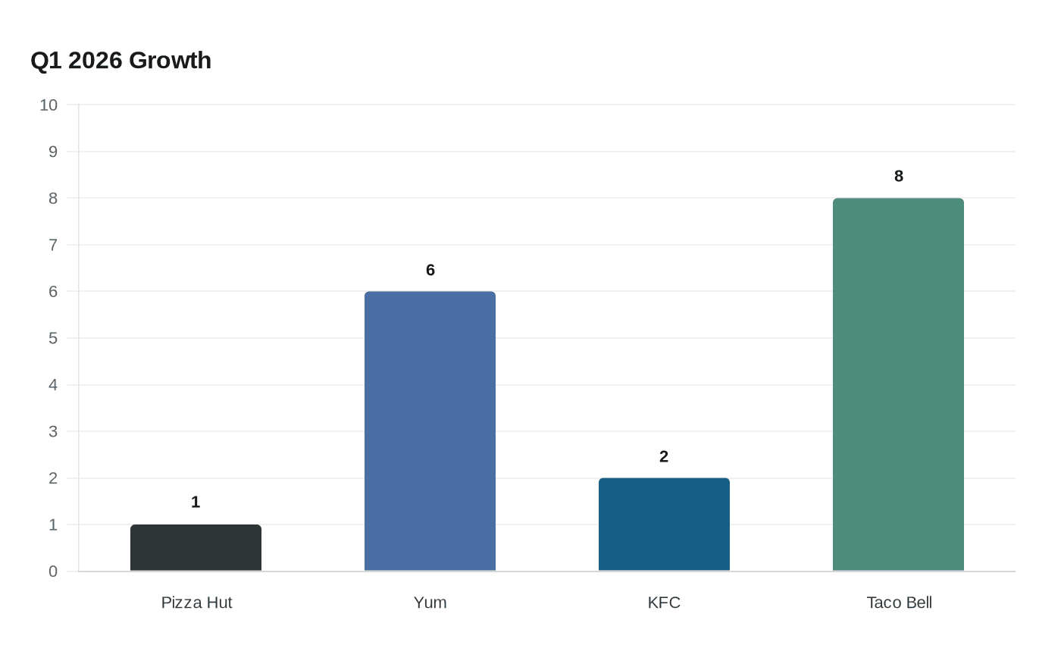The image size is (1061, 667).
Task: Click the y-axis tick label 3
Action: point(53,431)
